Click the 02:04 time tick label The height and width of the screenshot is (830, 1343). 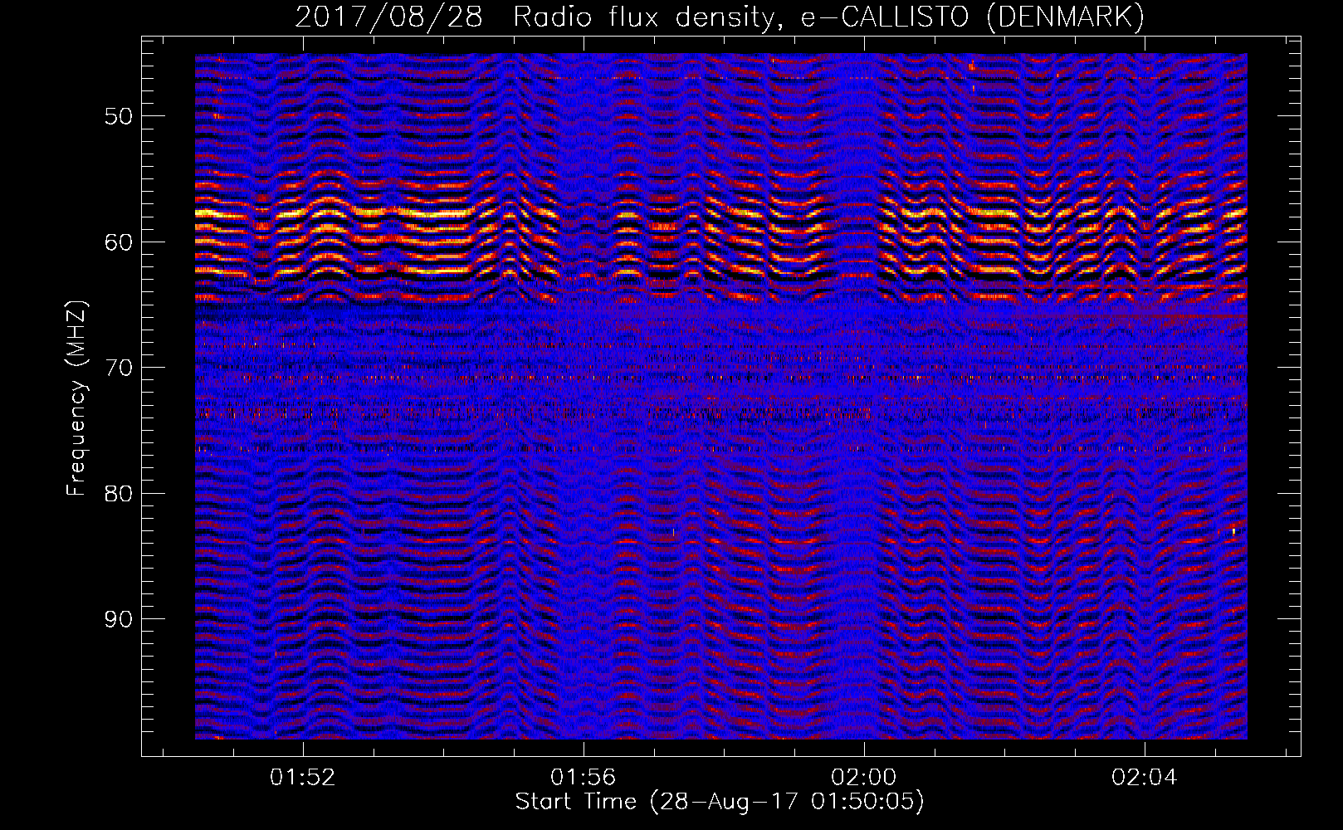[1145, 778]
